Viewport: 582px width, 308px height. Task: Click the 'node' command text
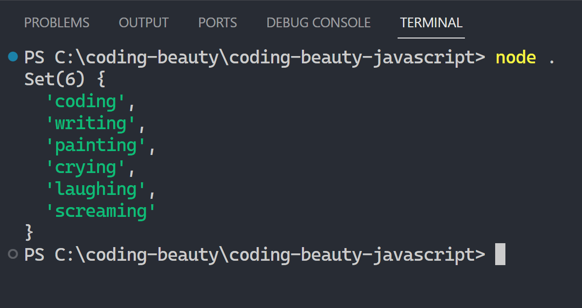[516, 58]
